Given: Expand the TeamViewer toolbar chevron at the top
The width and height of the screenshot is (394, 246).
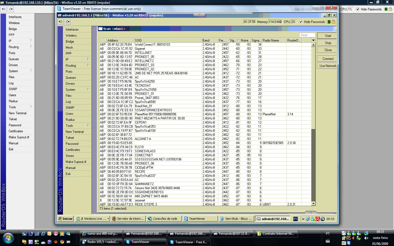Looking at the screenshot, I should pos(199,14).
